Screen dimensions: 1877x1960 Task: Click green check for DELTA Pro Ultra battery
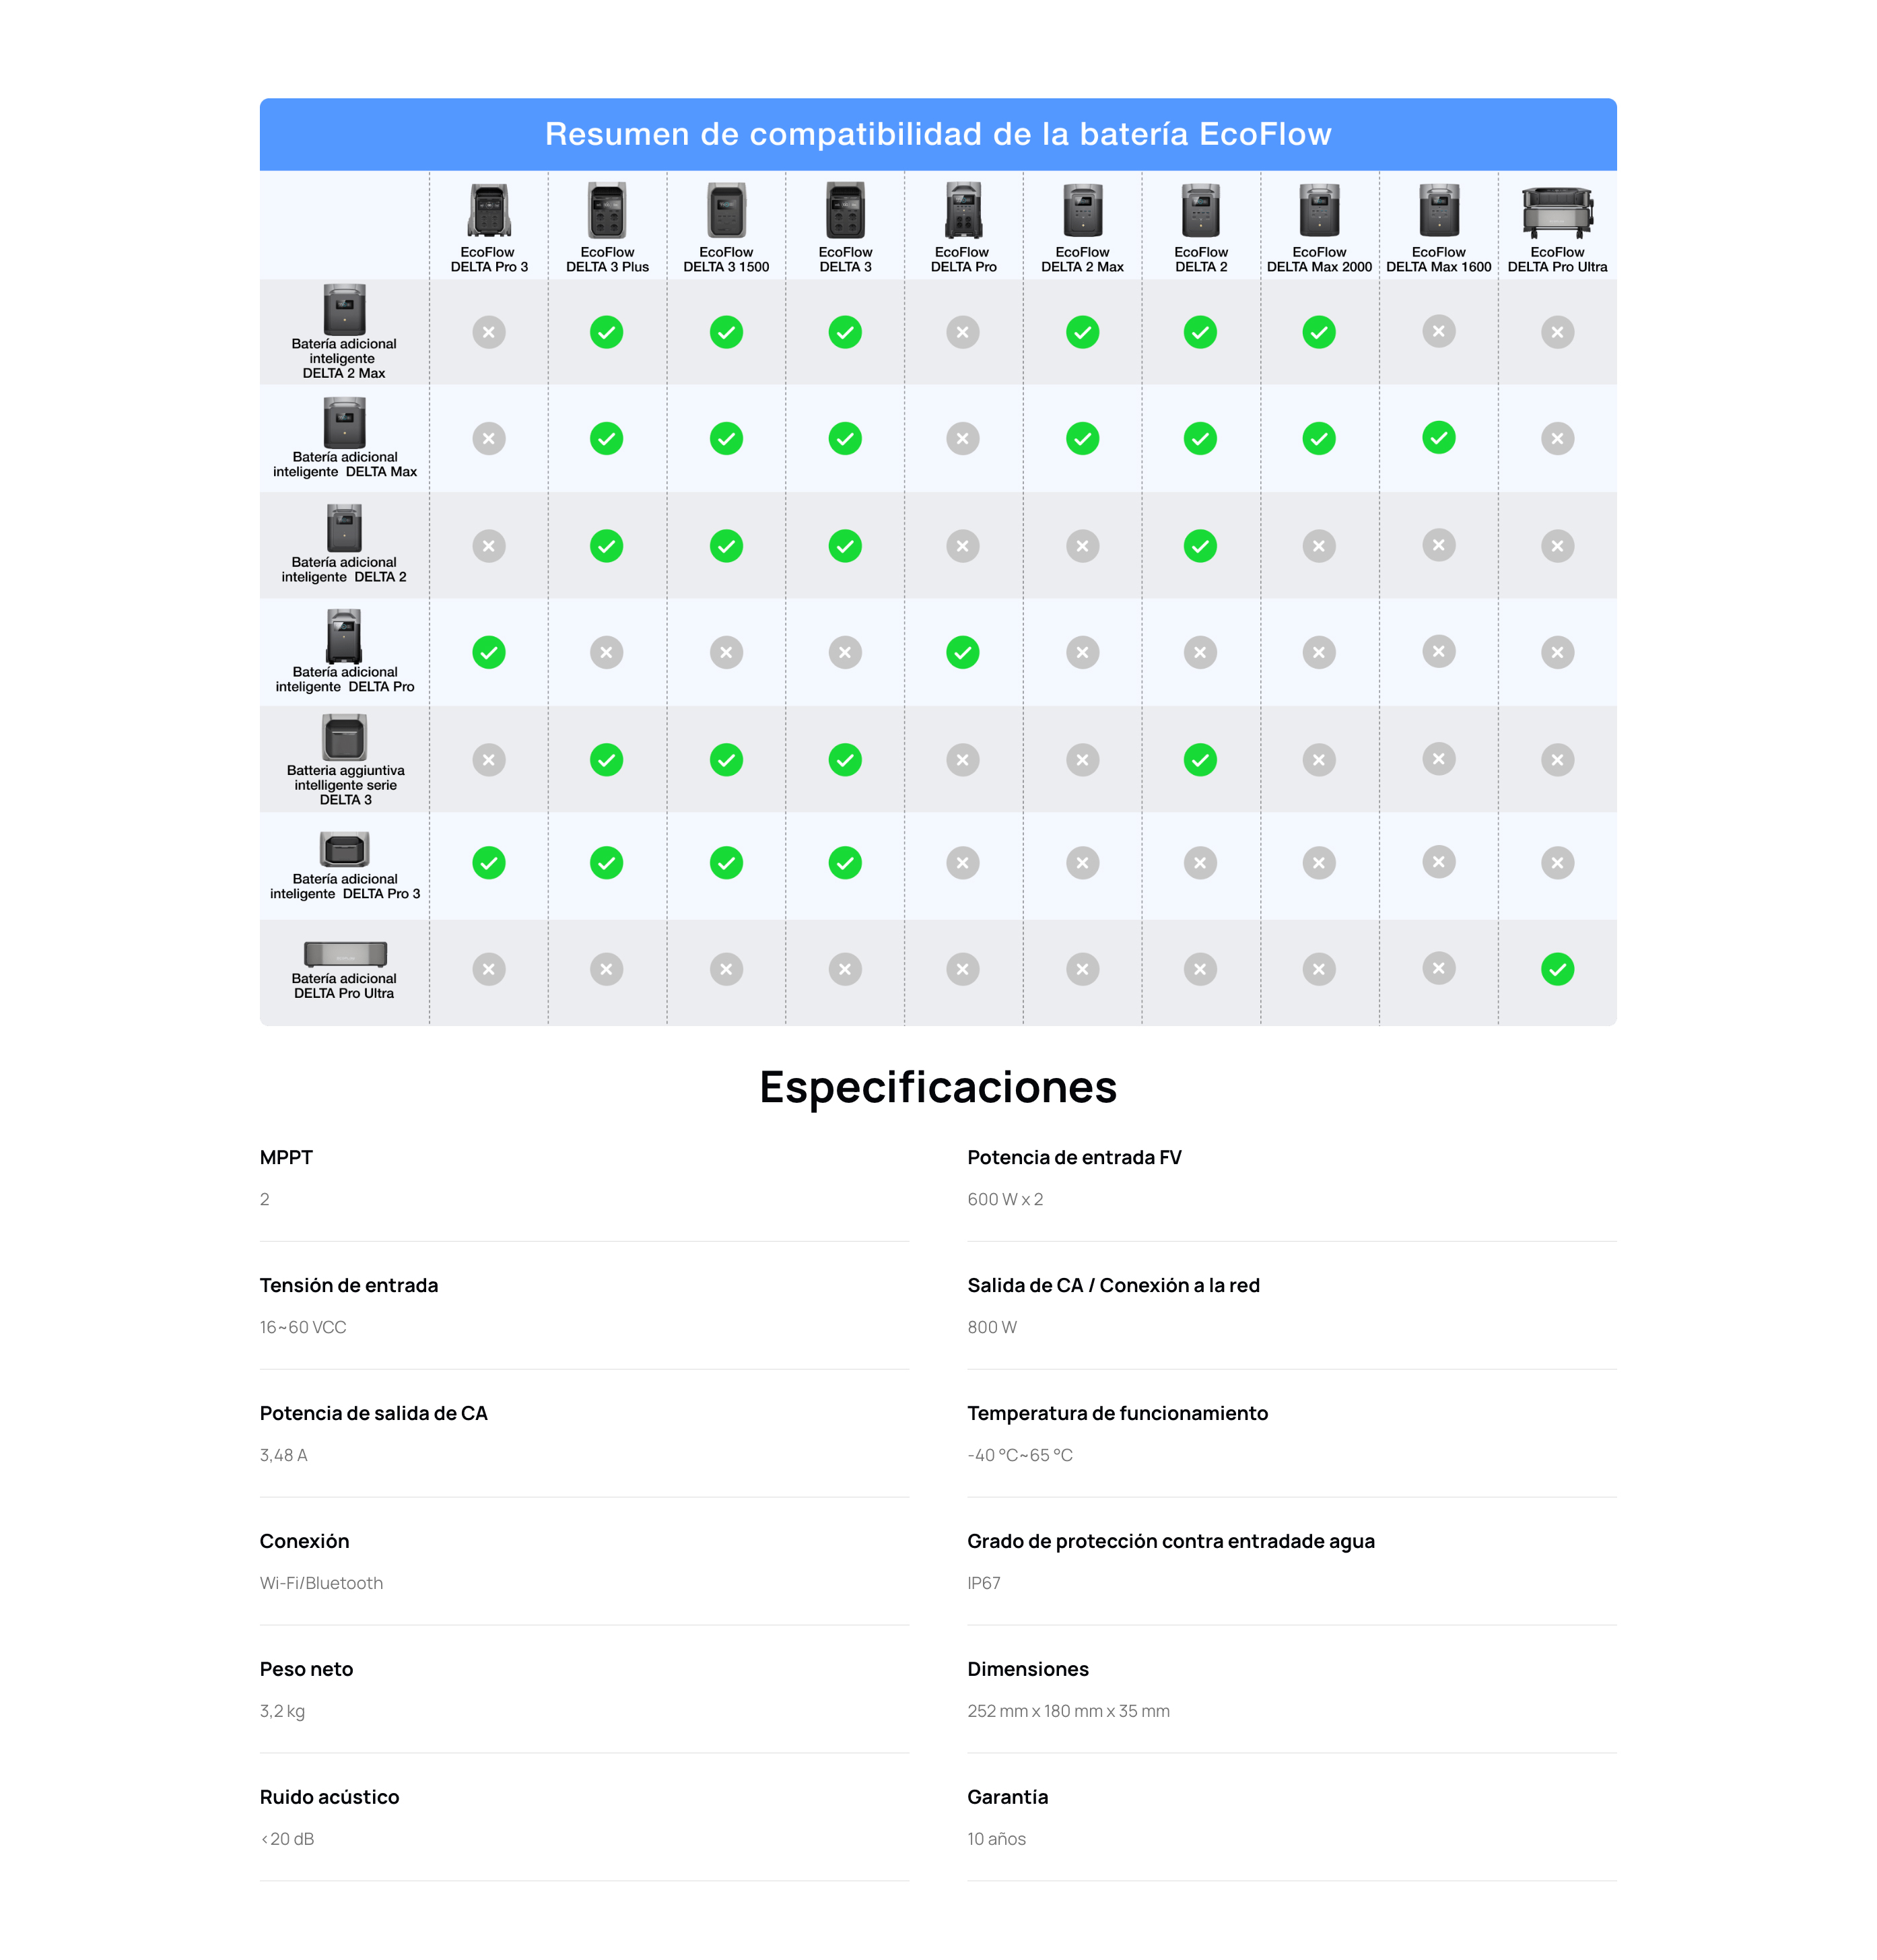coord(1557,969)
